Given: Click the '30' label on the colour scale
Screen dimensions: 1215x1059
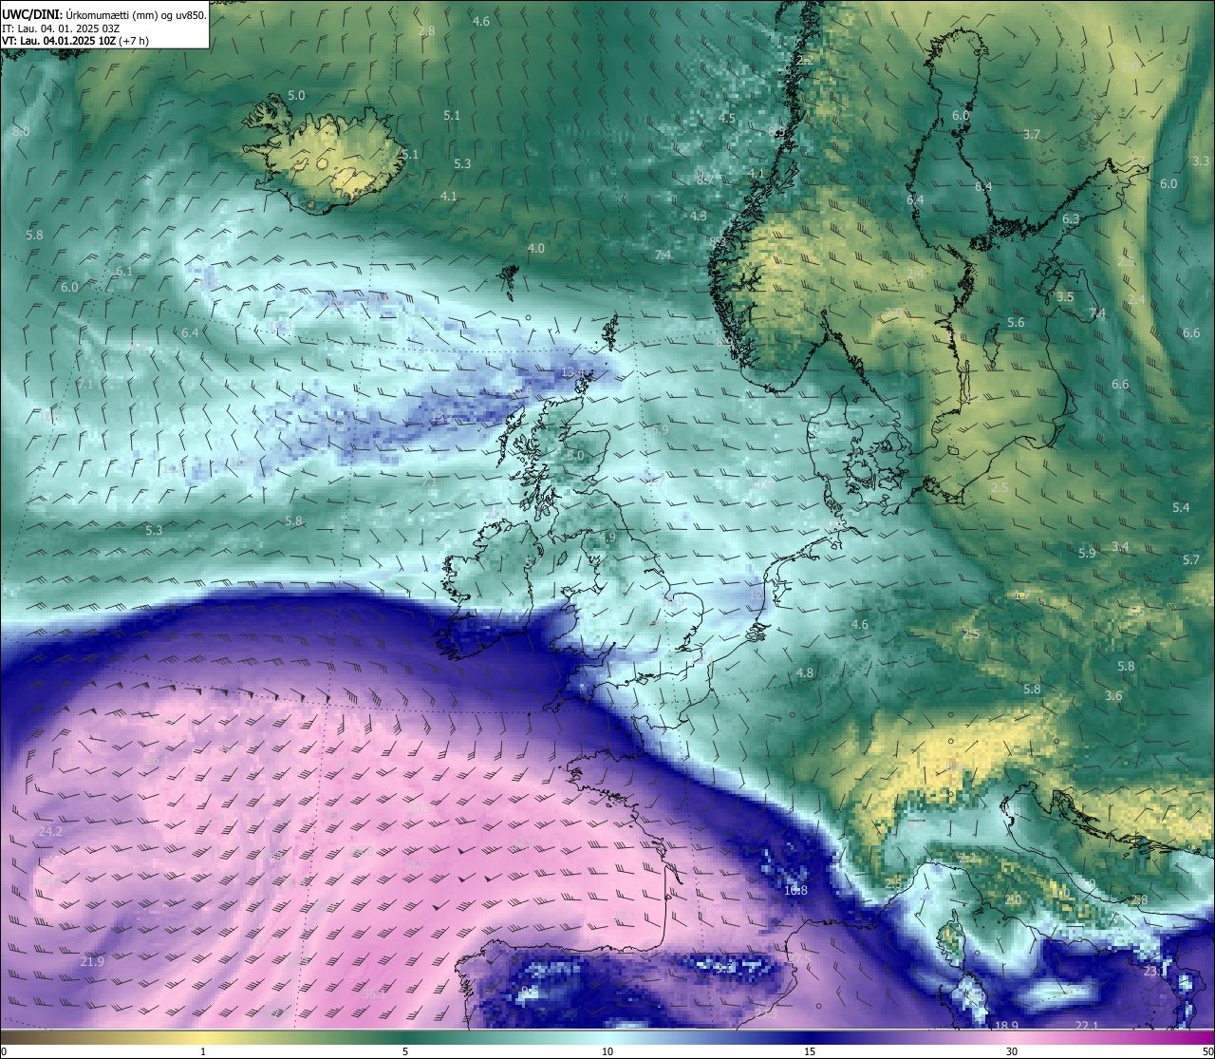Looking at the screenshot, I should pyautogui.click(x=1012, y=1051).
